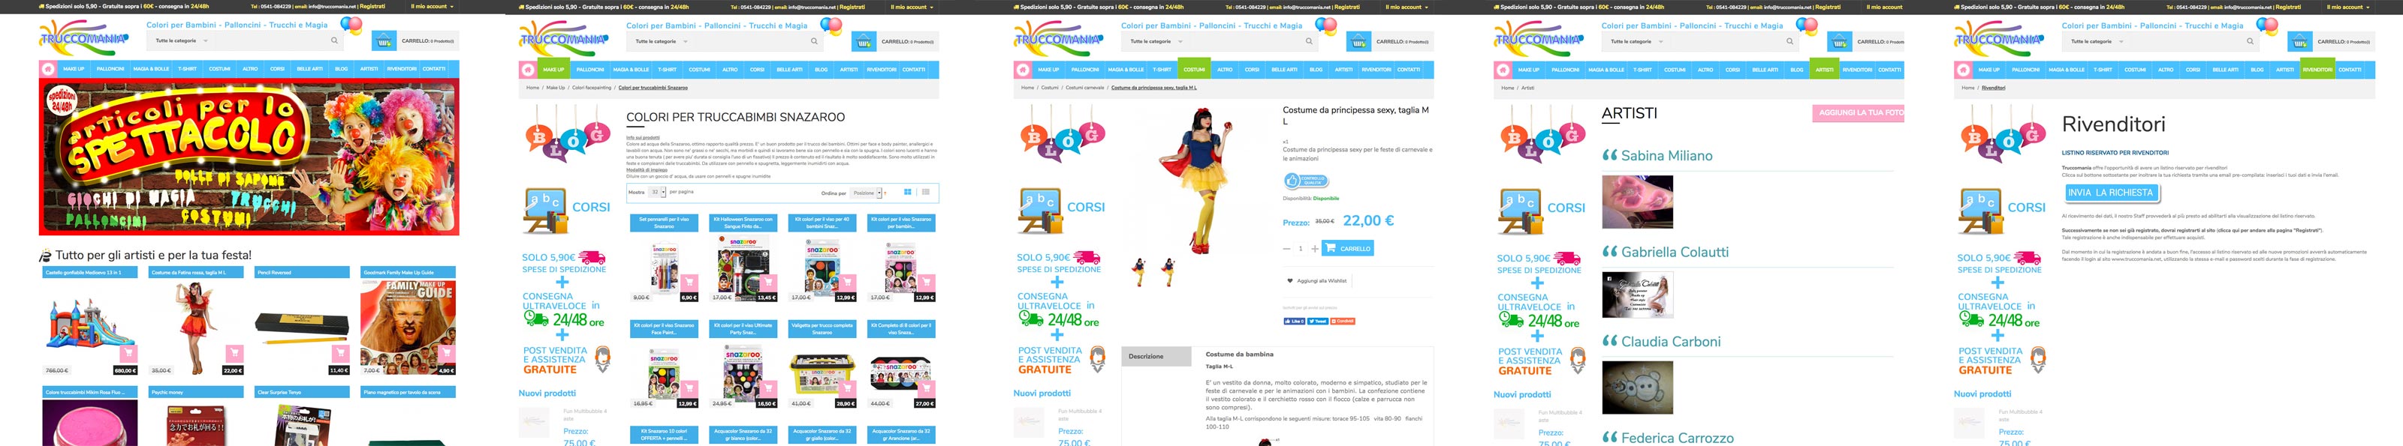Click the pink home icon beside green RIVENDITORI tab
This screenshot has width=2403, height=446.
coord(1963,69)
